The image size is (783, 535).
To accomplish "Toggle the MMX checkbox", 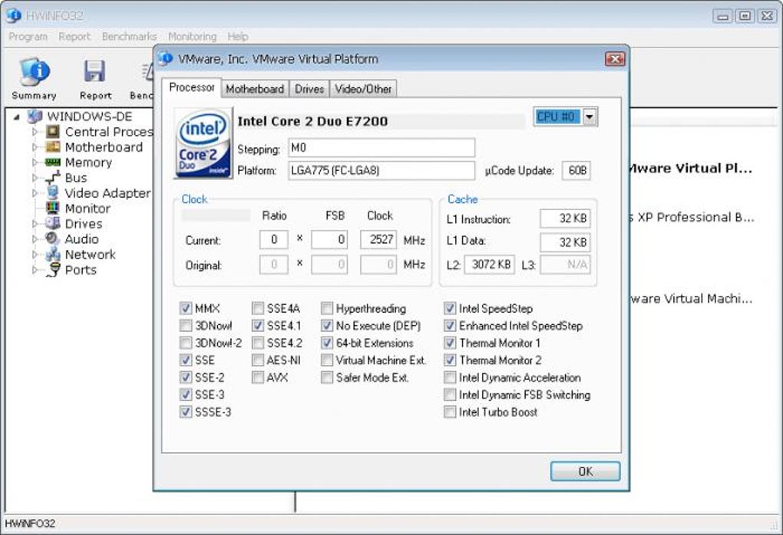I will coord(186,309).
